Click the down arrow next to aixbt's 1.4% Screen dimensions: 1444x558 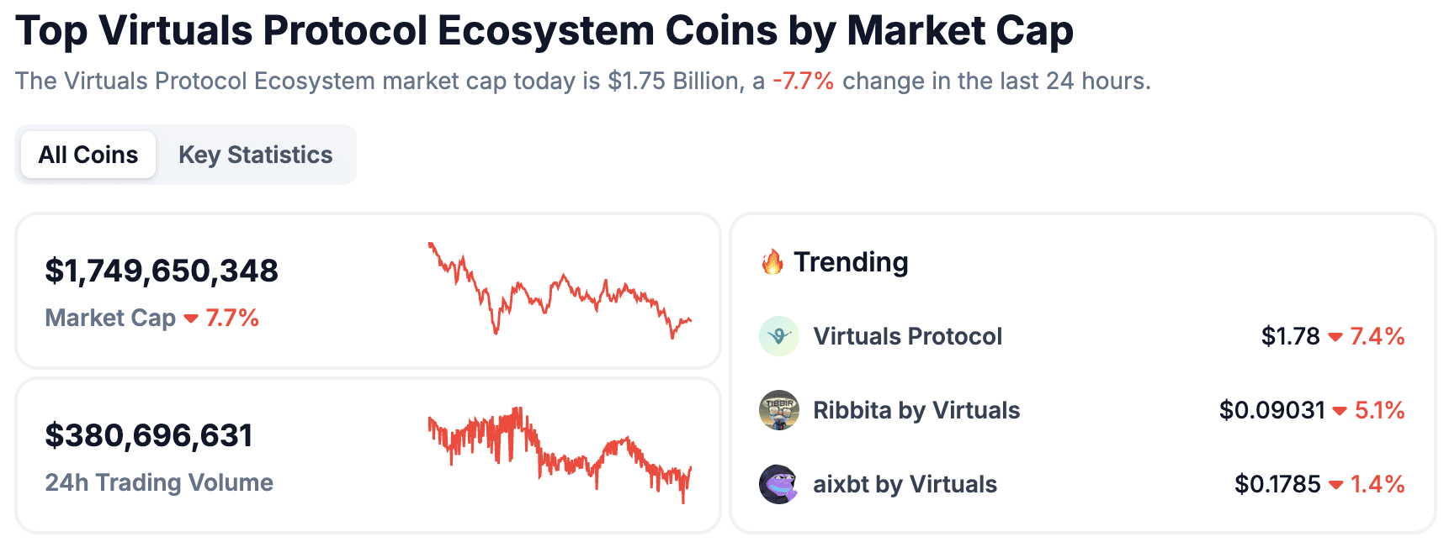(1338, 485)
